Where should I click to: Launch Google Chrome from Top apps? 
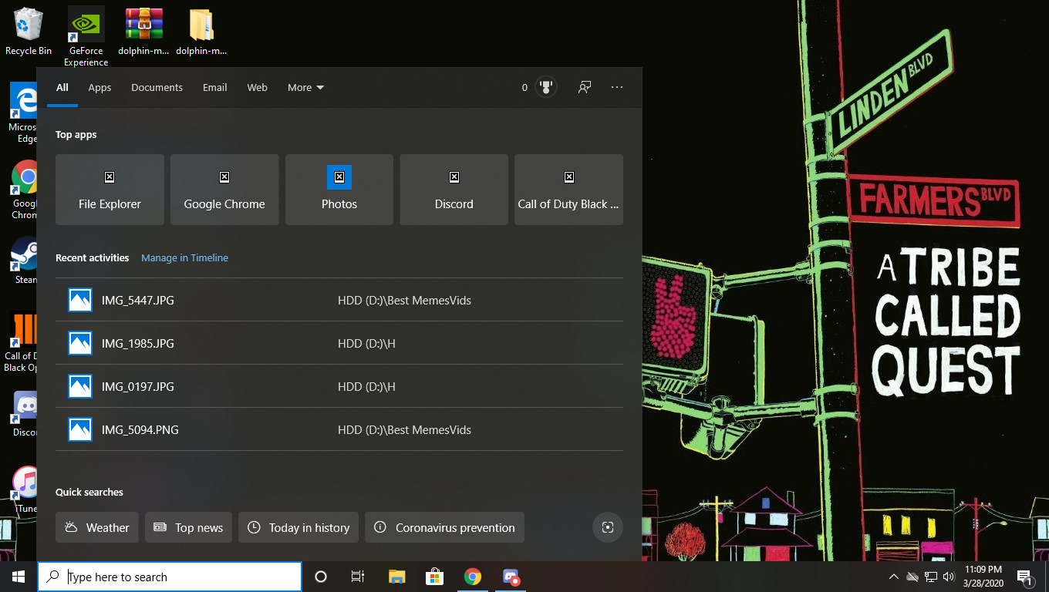[224, 190]
